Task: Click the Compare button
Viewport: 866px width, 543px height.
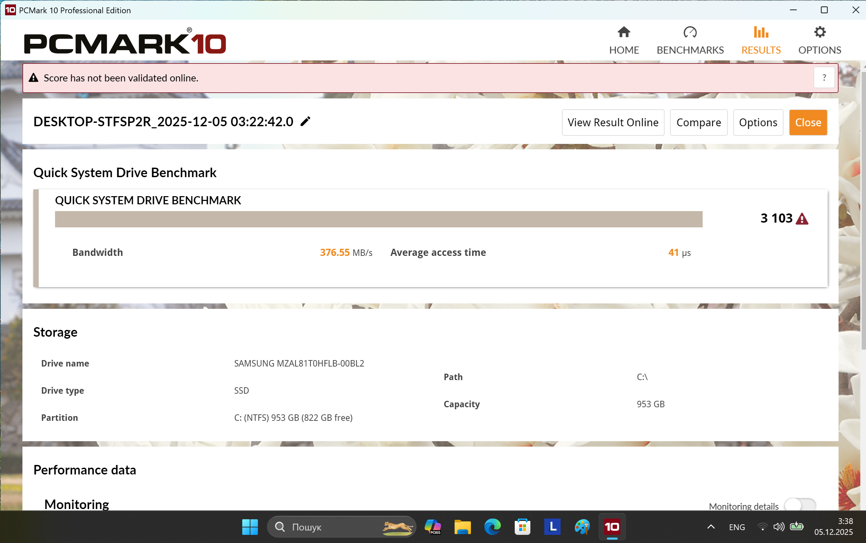Action: [698, 123]
